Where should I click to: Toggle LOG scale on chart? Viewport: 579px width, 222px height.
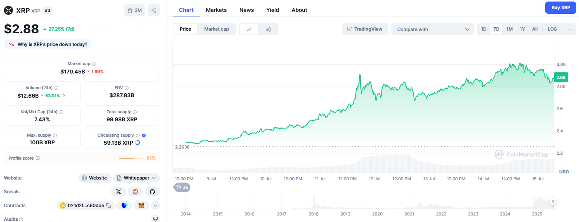(552, 29)
